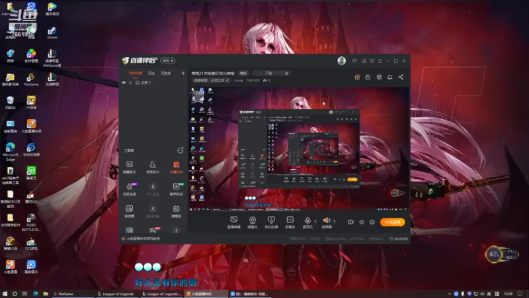Click the 42% floating performance widget
529x298 pixels.
point(502,254)
